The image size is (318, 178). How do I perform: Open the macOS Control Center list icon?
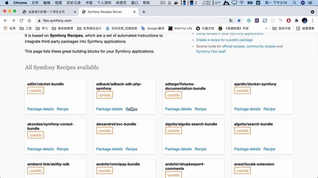tap(310, 2)
